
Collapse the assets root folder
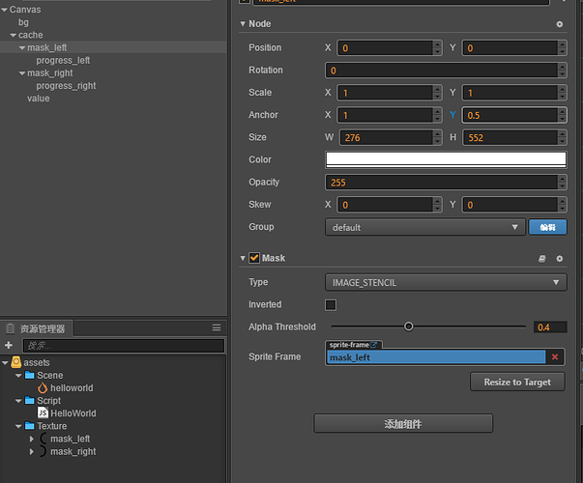coord(5,362)
